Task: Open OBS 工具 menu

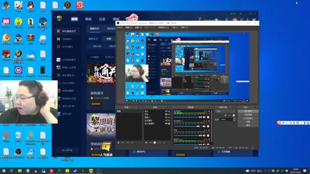Action: click(x=175, y=27)
